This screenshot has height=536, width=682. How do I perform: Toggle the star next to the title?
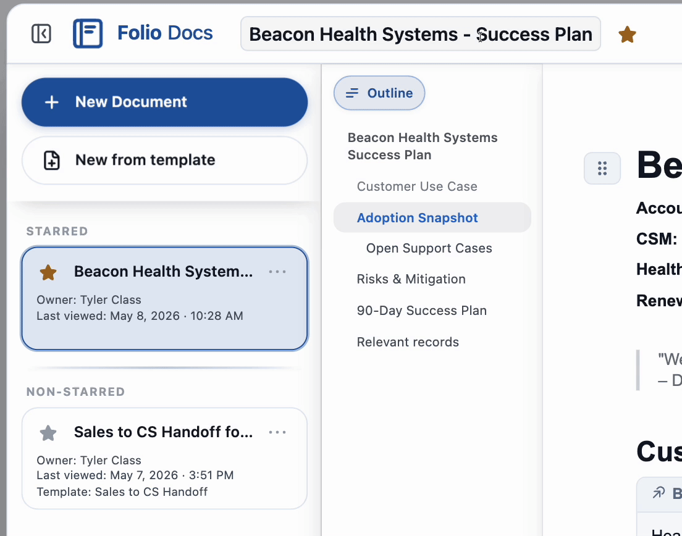627,35
